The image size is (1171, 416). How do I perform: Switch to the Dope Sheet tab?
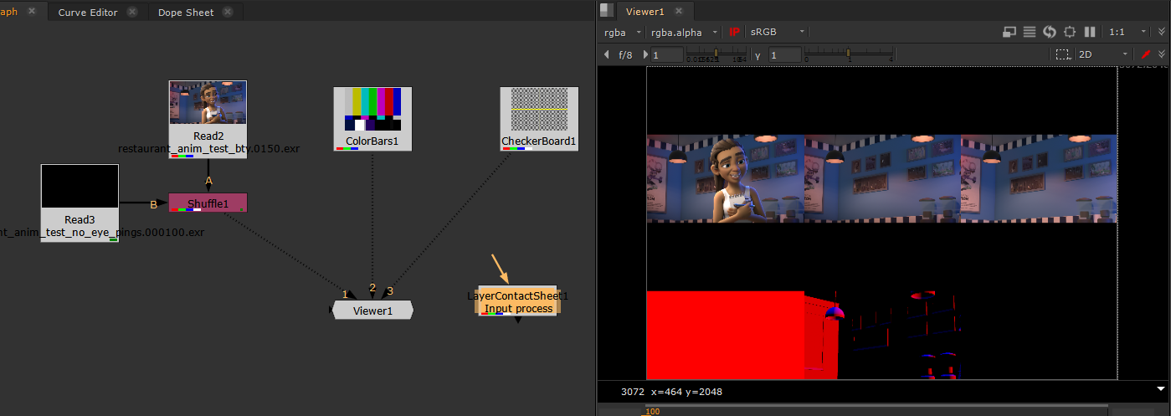[x=186, y=13]
